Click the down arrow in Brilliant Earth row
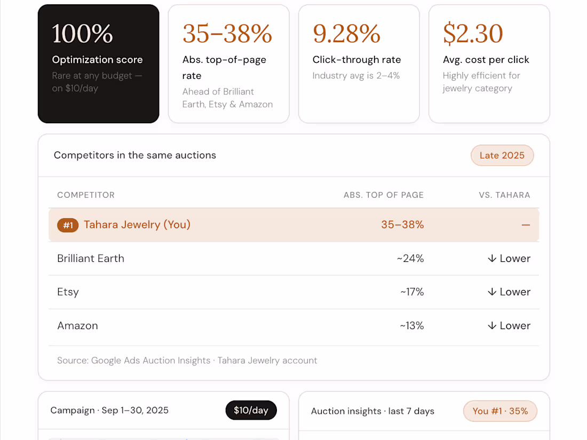Screen dimensions: 587x440 [x=492, y=259]
